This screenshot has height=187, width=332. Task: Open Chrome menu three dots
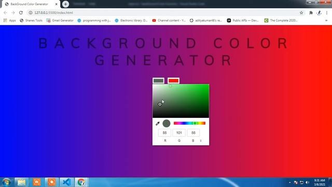pos(327,12)
